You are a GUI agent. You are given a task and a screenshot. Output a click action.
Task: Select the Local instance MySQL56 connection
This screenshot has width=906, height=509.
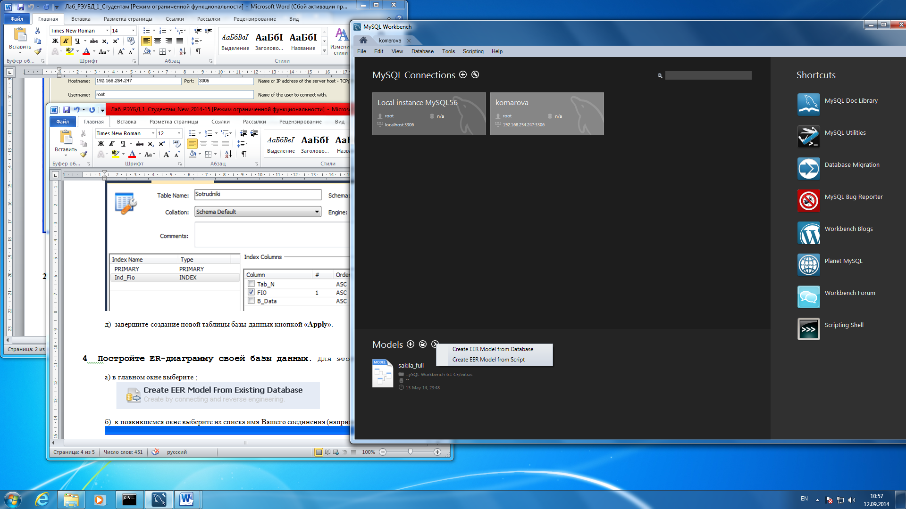tap(429, 113)
